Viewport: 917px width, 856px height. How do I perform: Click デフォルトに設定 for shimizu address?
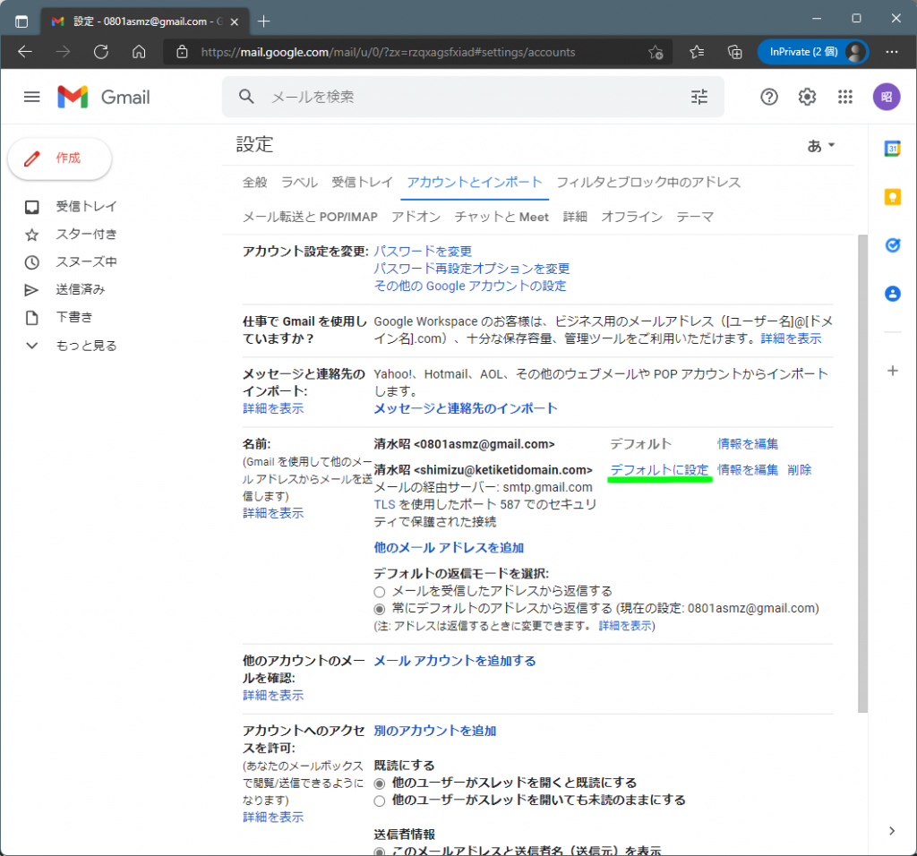click(x=660, y=470)
